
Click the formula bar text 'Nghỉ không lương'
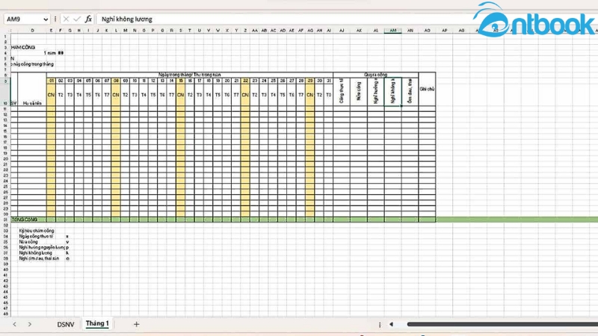tap(127, 19)
